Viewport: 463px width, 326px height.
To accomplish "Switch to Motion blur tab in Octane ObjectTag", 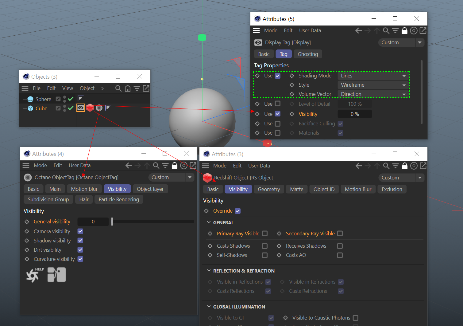I will (84, 189).
